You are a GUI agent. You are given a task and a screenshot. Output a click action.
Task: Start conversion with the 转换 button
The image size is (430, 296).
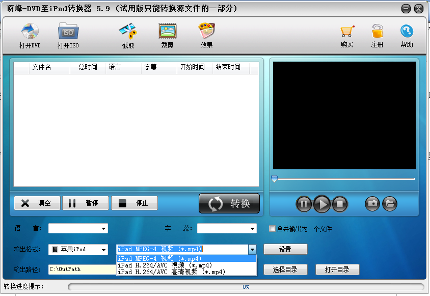coord(229,203)
